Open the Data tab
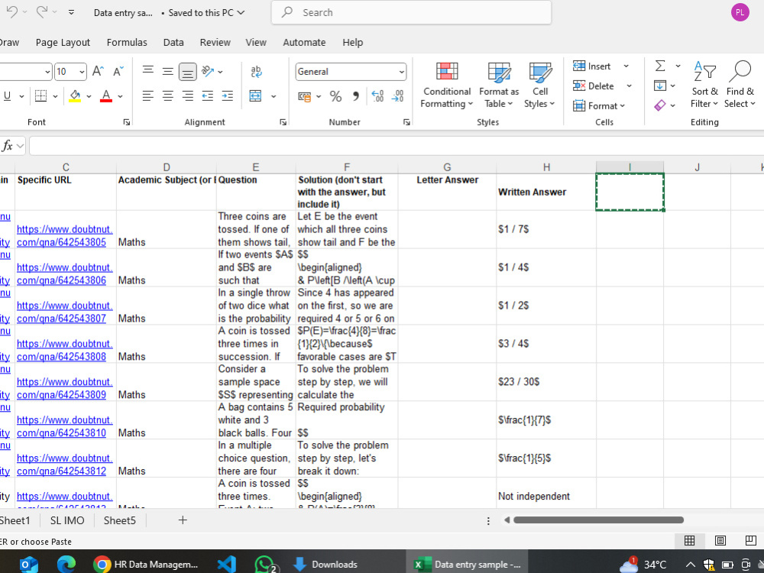The height and width of the screenshot is (573, 764). point(173,42)
